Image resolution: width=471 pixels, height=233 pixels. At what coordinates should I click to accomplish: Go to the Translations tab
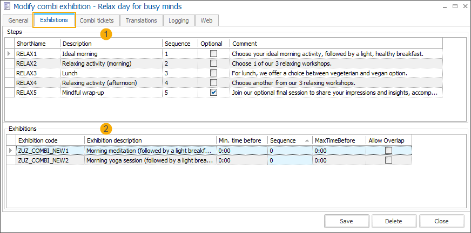141,20
